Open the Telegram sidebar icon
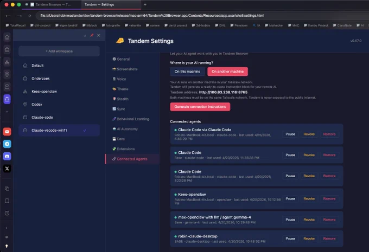The width and height of the screenshot is (369, 252). click(7, 144)
